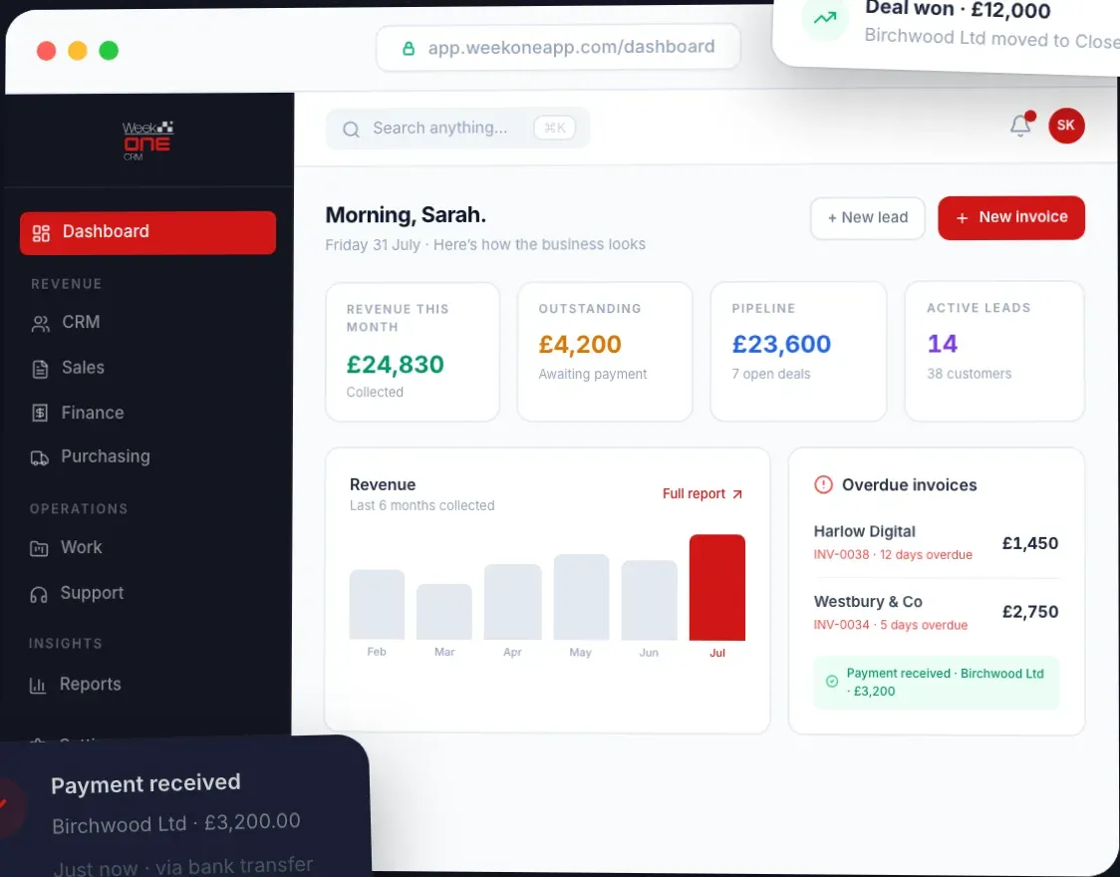This screenshot has width=1120, height=877.
Task: Select the Mar revenue bar
Action: click(x=444, y=611)
